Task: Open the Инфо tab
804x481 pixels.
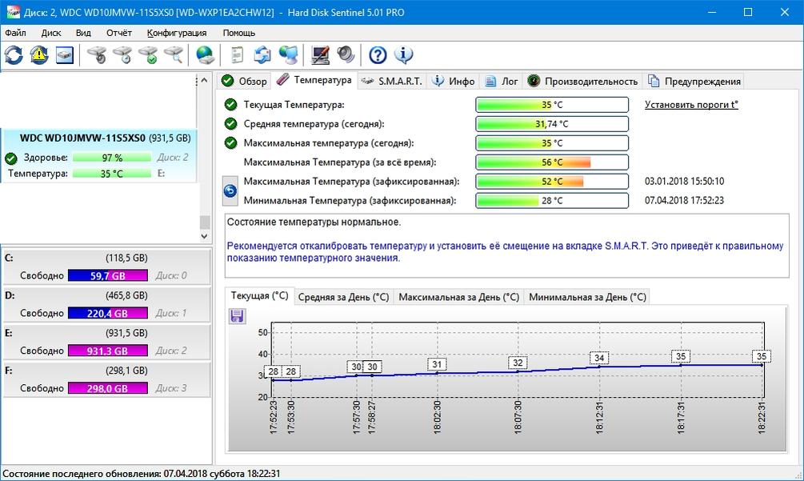Action: (454, 81)
